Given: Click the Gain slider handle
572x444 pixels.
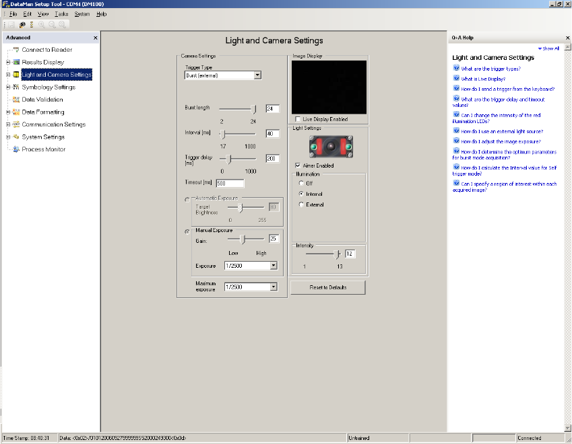Looking at the screenshot, I should (x=242, y=239).
